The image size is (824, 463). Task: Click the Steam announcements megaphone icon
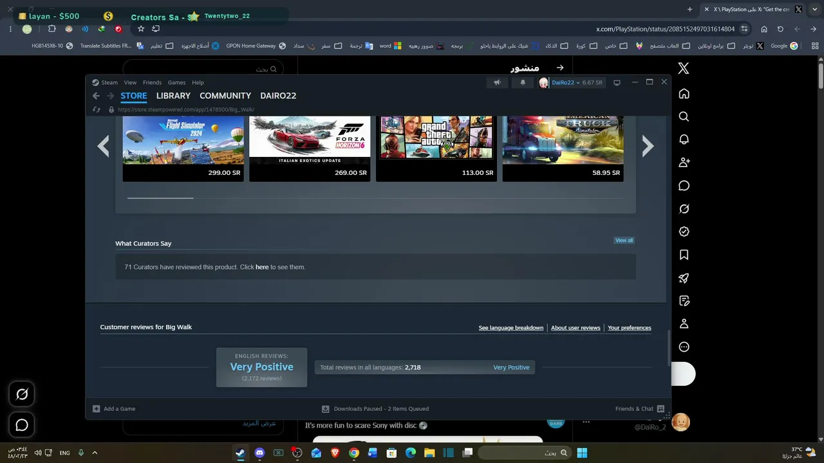[497, 82]
